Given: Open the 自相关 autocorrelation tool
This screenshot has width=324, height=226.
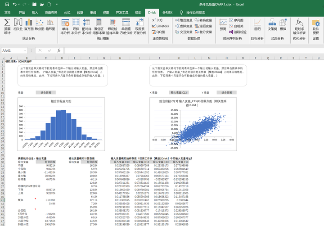Looking at the screenshot, I should pos(236,26).
